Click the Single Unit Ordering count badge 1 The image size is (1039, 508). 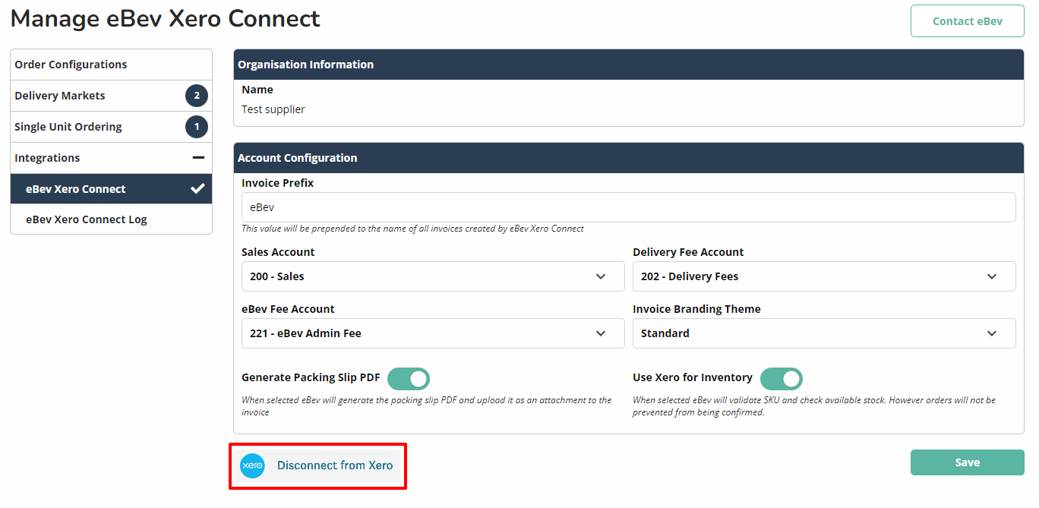tap(197, 127)
